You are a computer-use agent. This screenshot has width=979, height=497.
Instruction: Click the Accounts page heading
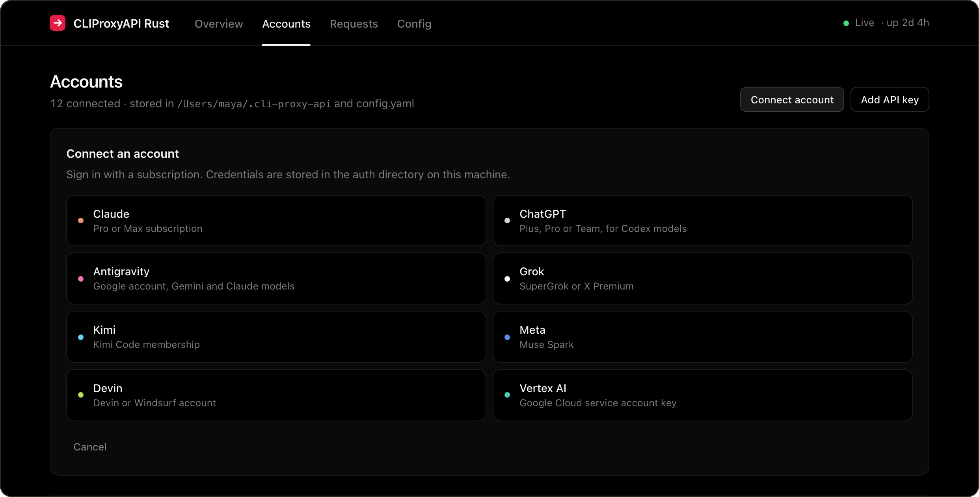pos(86,82)
